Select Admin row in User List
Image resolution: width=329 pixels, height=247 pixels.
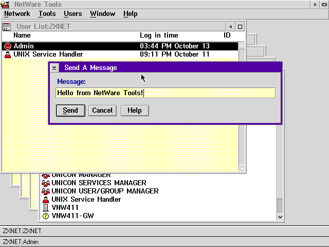(120, 46)
